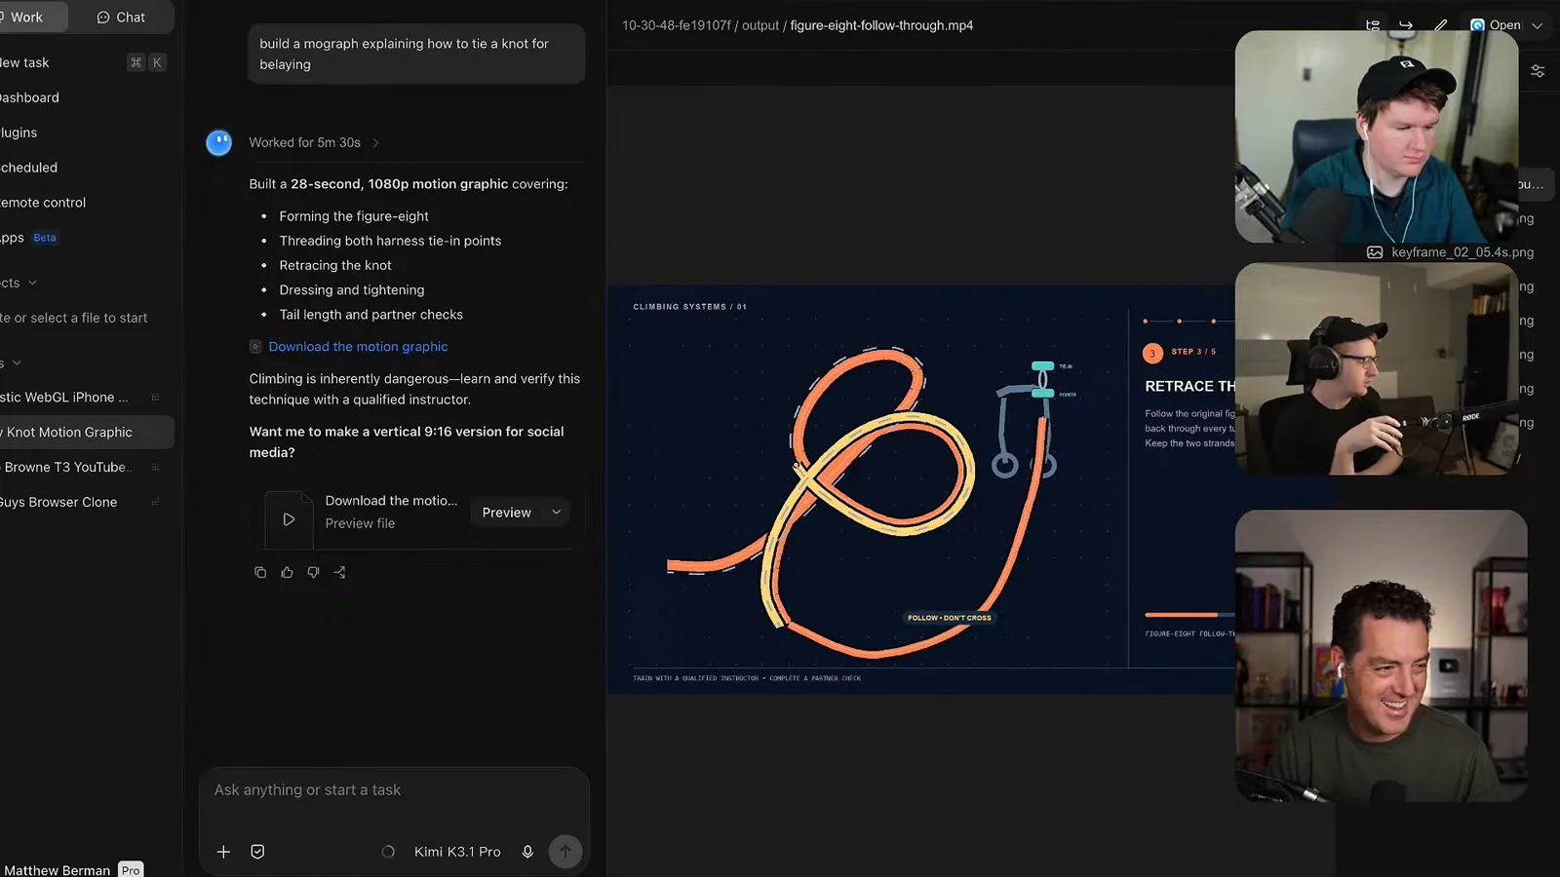Viewport: 1560px width, 877px height.
Task: Open the Plugins sidebar item
Action: click(19, 133)
